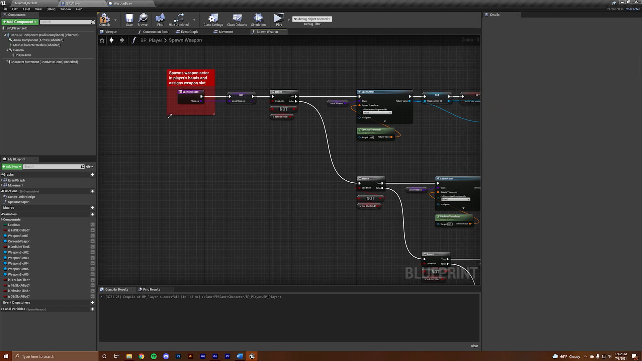Toggle visibility eye for the CurrentWeapon variable

click(x=93, y=241)
